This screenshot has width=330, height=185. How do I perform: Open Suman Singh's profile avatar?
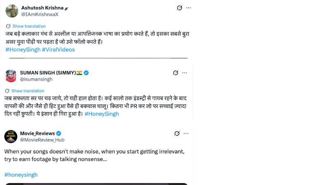coord(11,76)
